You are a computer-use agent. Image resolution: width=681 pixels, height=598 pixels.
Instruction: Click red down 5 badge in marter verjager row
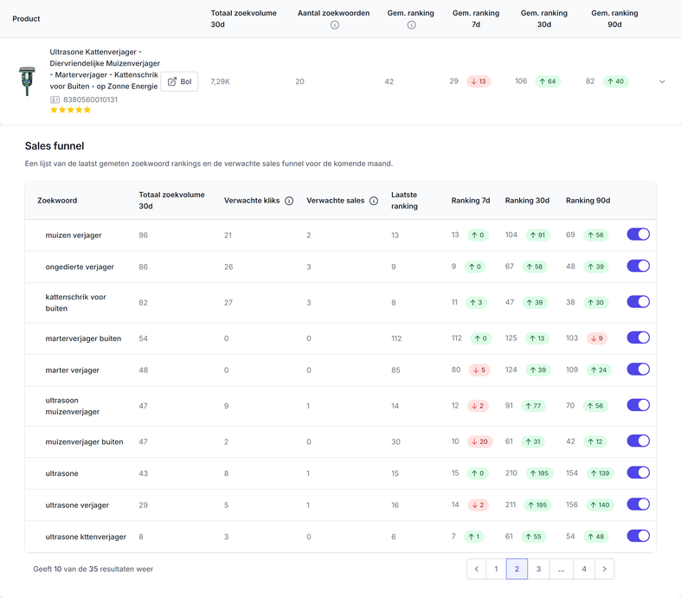[x=479, y=370]
